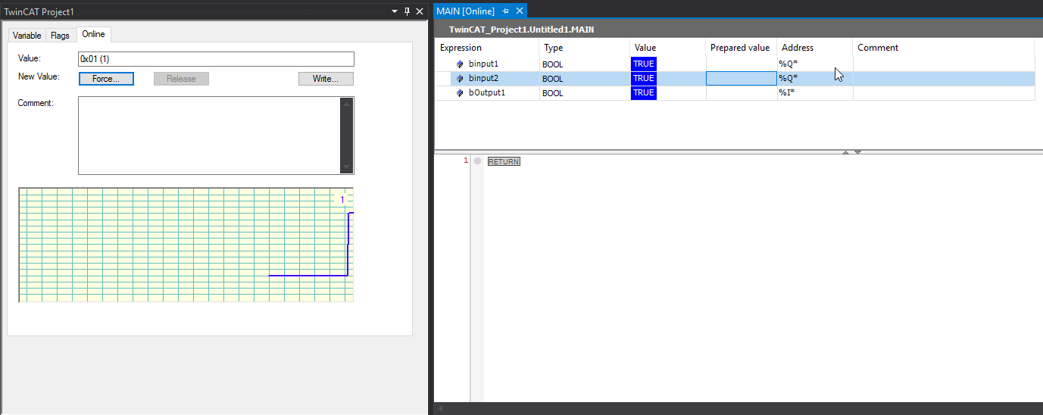
Task: Click the prepared value cell for bOutput1
Action: coord(741,93)
